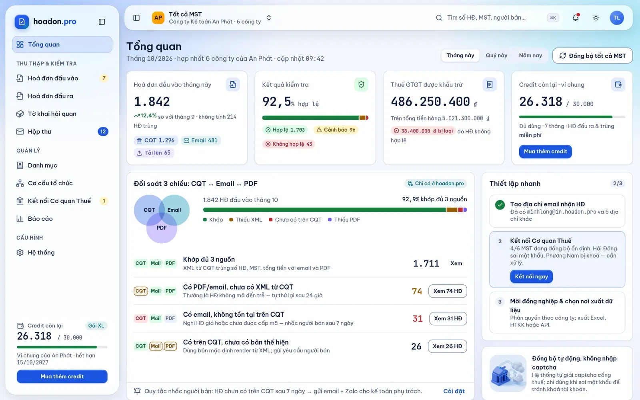This screenshot has height=400, width=640.
Task: Click the Xem 31 HĐ button
Action: 448,319
